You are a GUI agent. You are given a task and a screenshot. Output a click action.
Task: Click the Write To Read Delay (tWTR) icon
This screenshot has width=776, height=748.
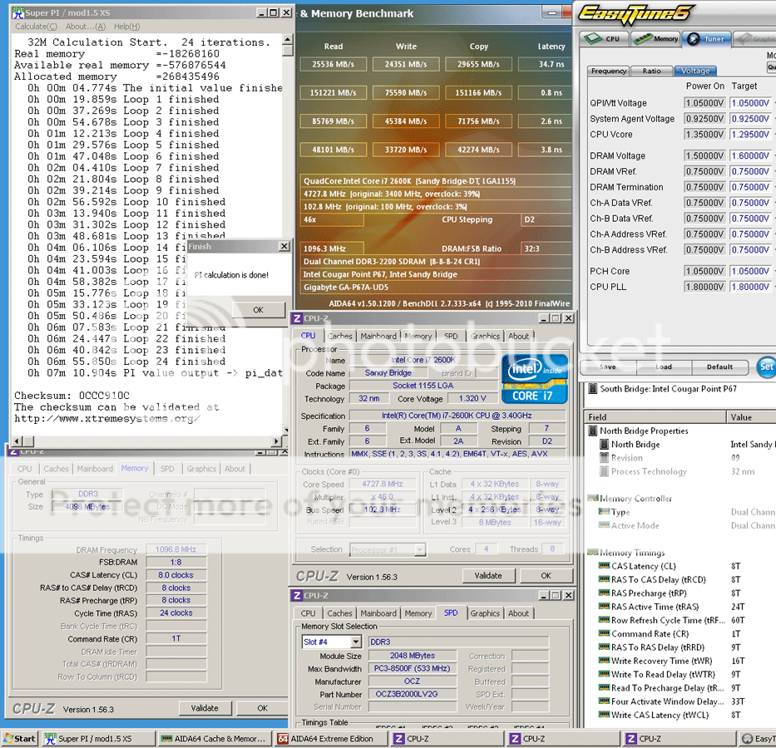pyautogui.click(x=604, y=674)
